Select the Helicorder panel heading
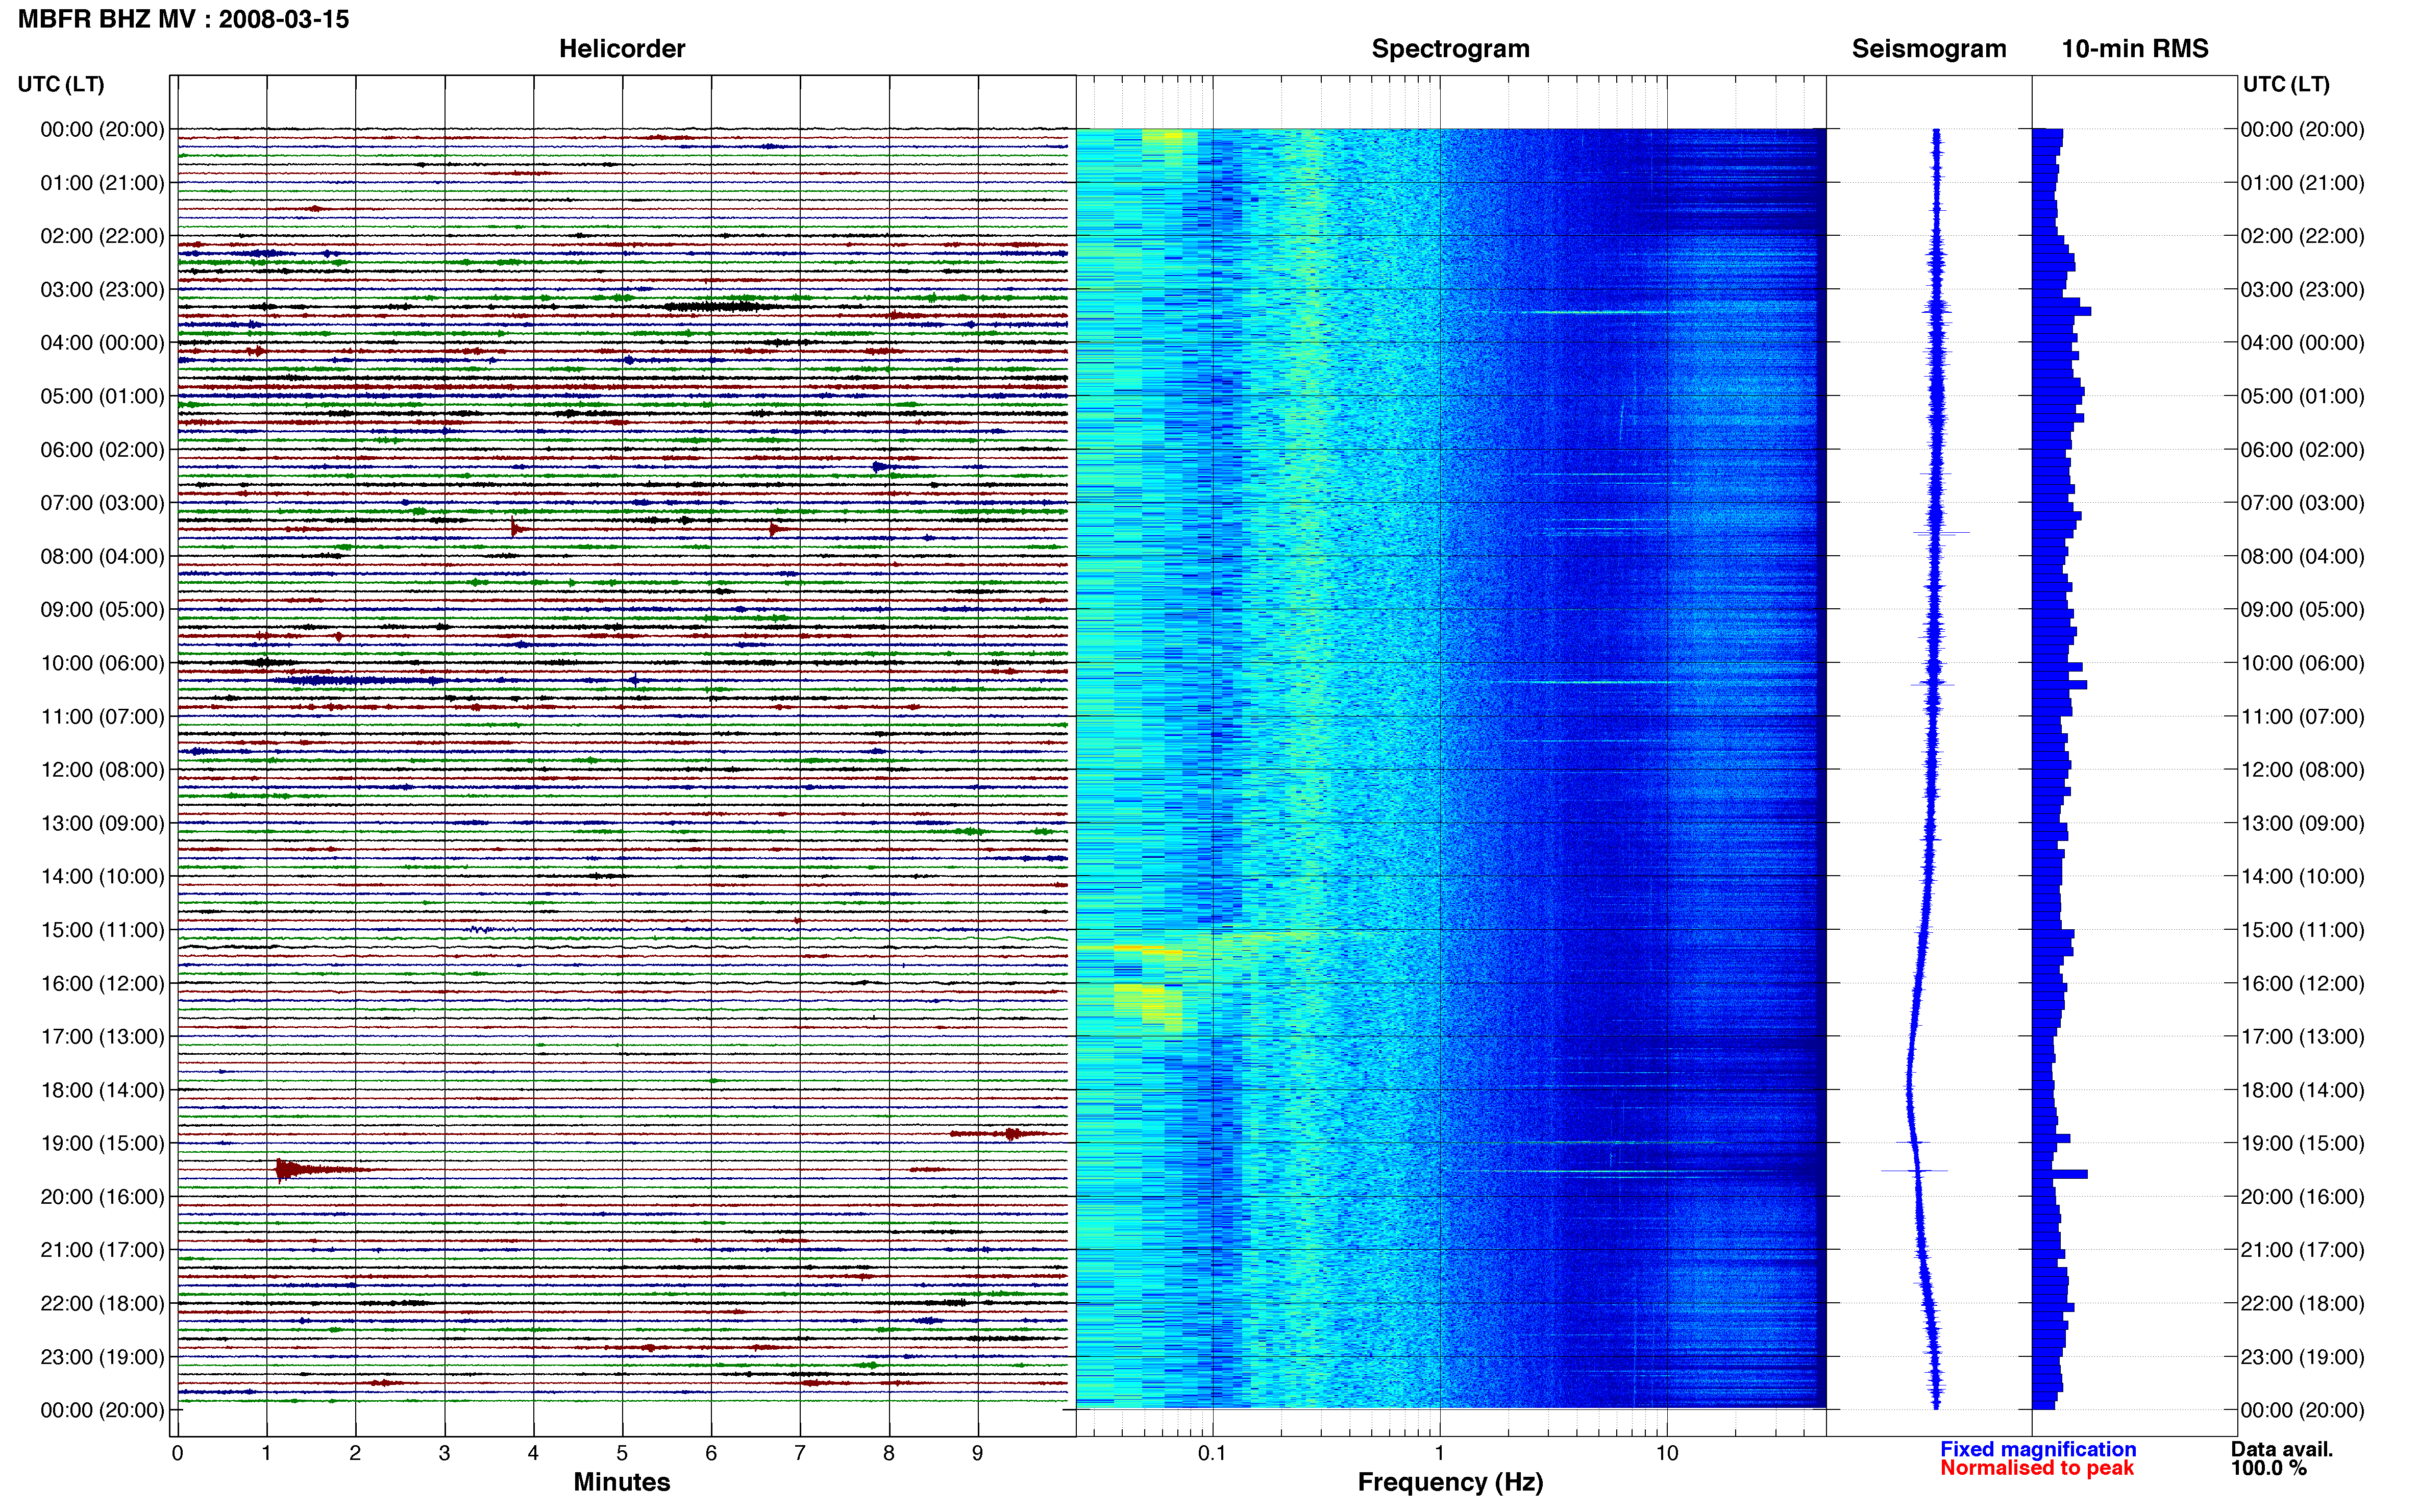2419x1512 pixels. click(x=622, y=49)
